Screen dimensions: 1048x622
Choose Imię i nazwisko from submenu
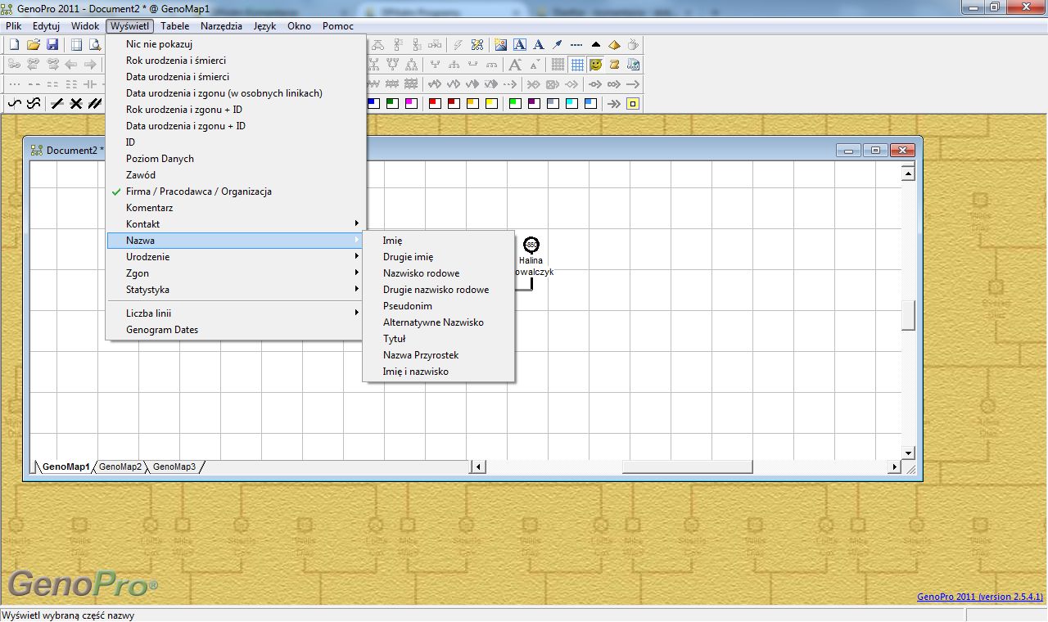click(x=438, y=372)
